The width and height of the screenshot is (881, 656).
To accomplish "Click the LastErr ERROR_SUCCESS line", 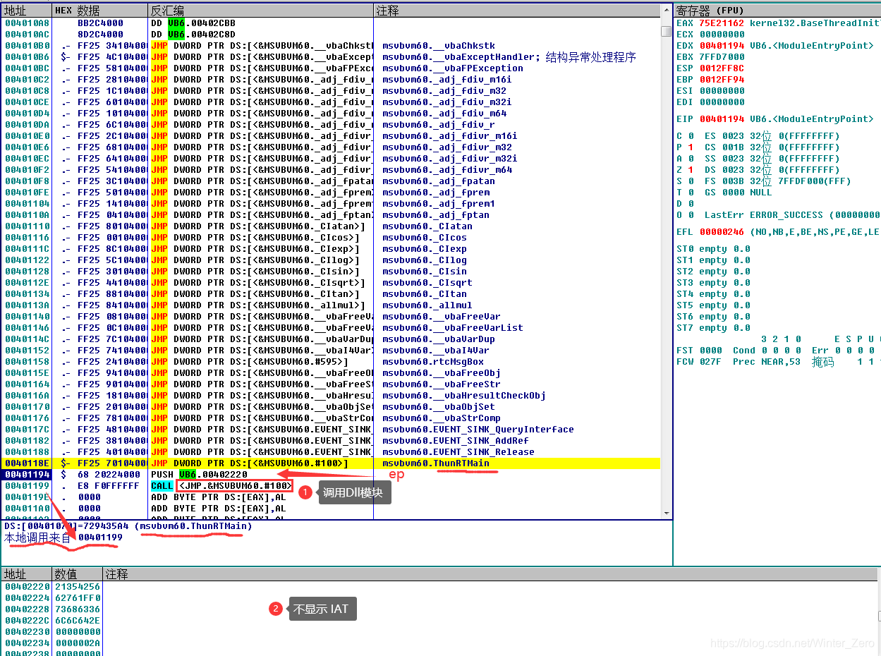I will point(792,215).
